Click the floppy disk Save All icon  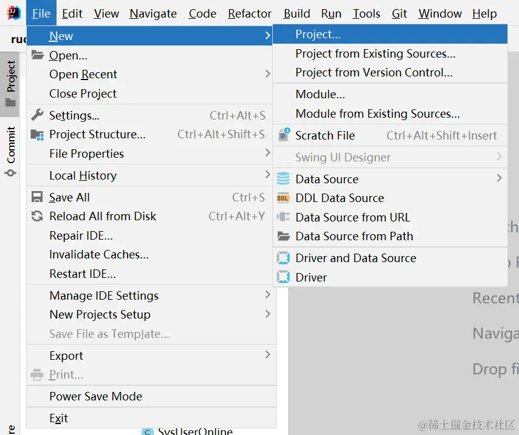pyautogui.click(x=37, y=197)
